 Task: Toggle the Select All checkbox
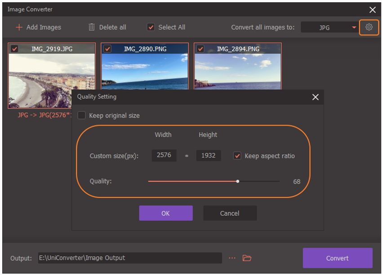tap(151, 27)
